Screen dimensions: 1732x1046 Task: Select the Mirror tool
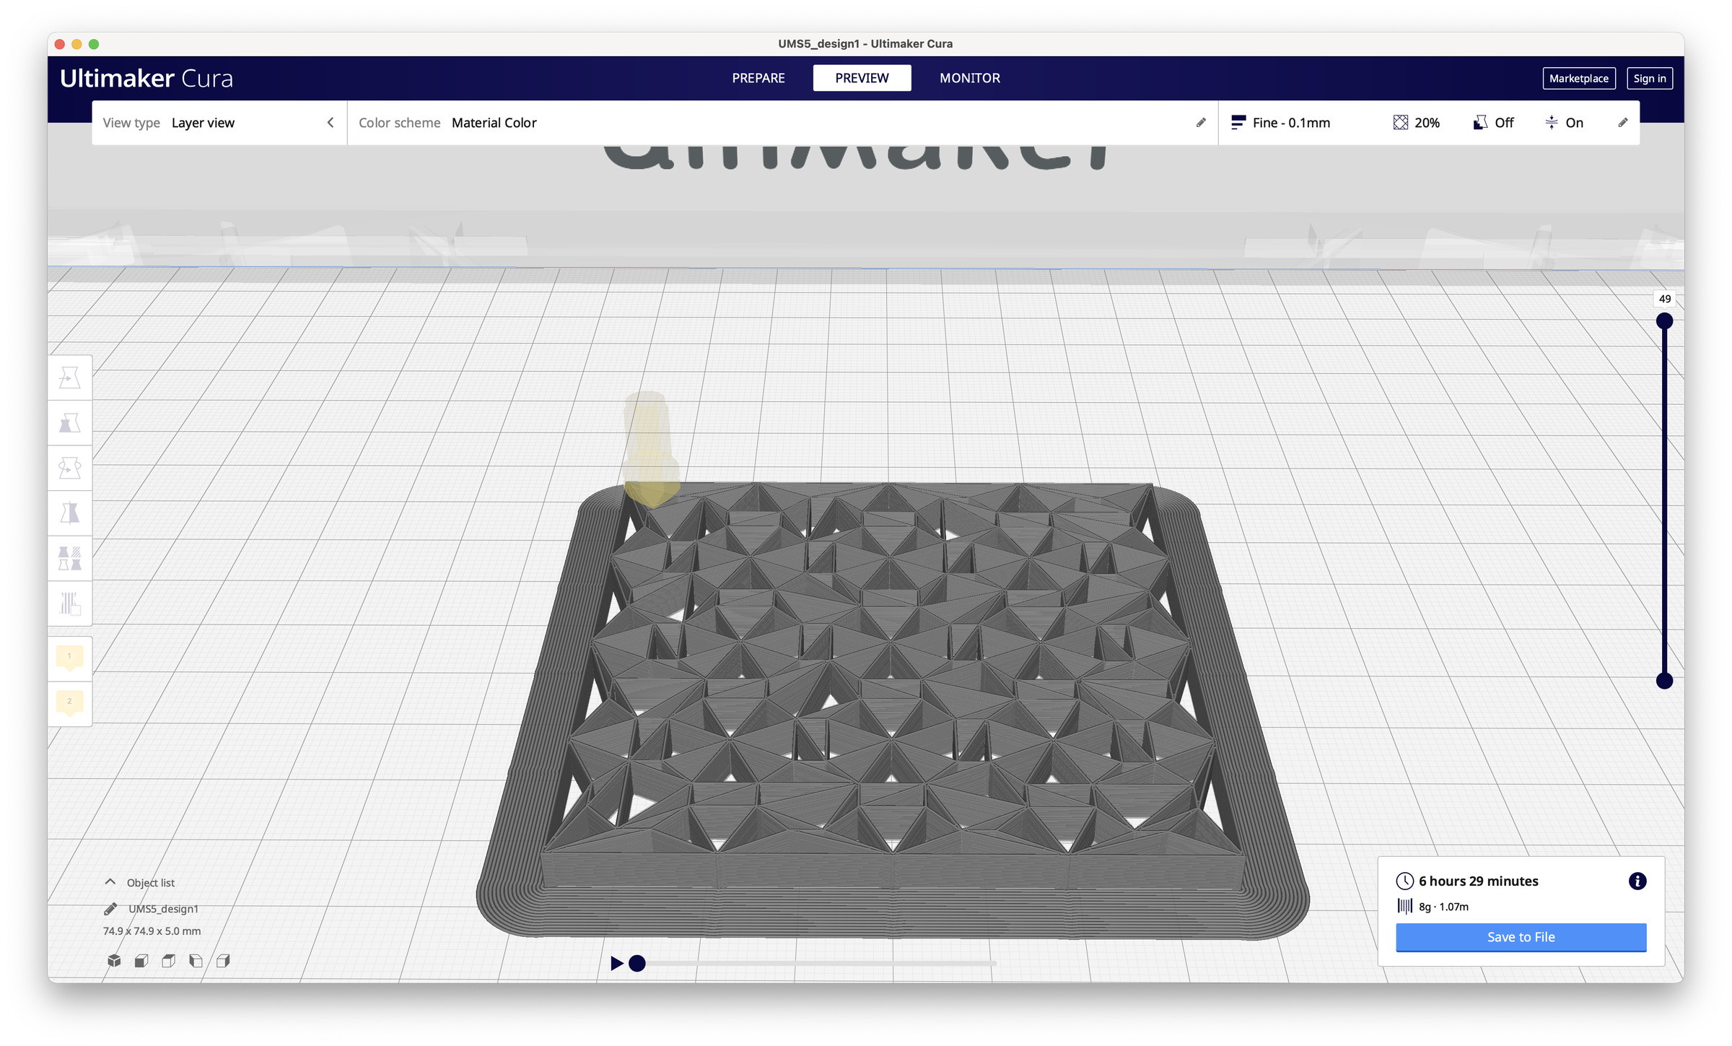tap(70, 513)
